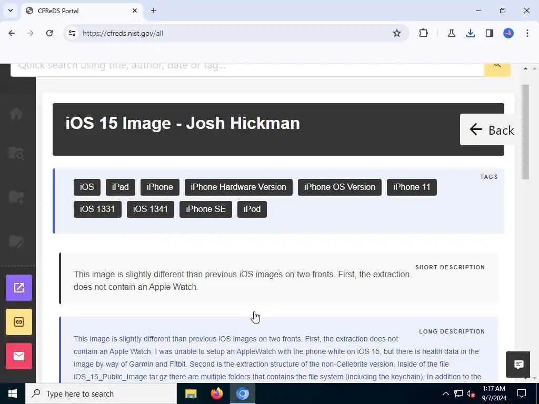This screenshot has height=404, width=539.
Task: Click the page vertical scrollbar thumb
Action: click(525, 132)
